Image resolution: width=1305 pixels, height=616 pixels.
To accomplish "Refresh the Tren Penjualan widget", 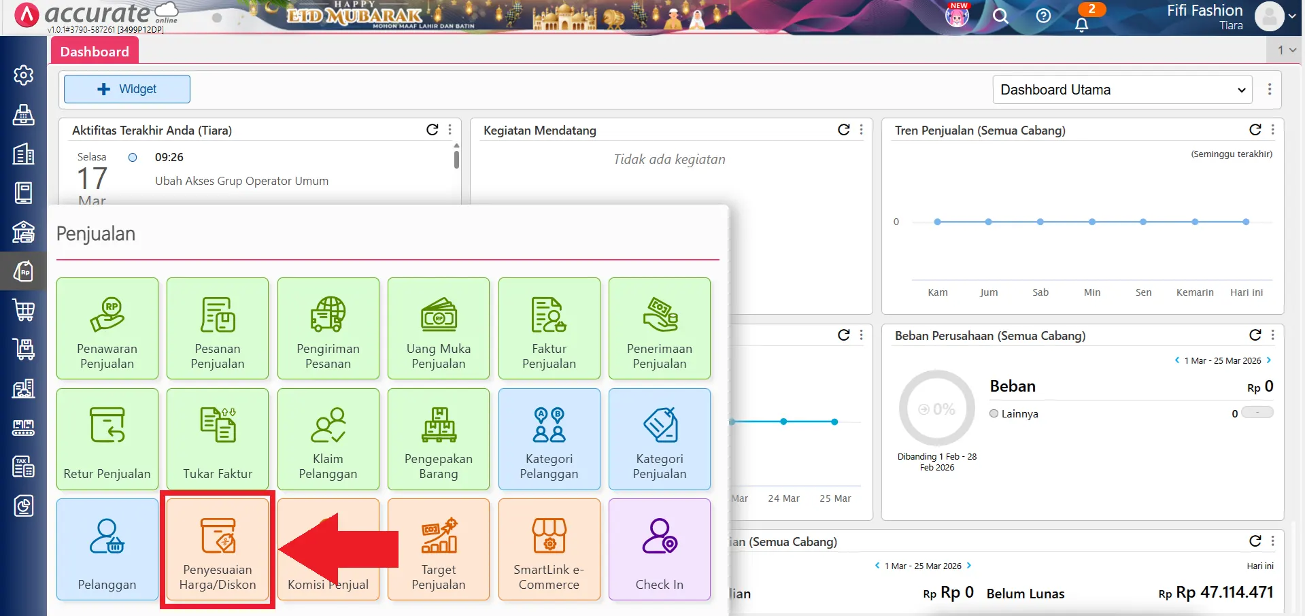I will pyautogui.click(x=1255, y=130).
